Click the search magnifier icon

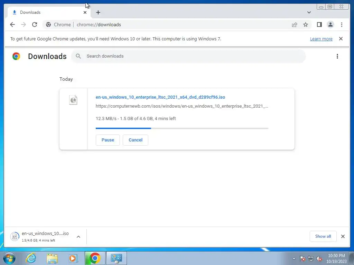[78, 56]
